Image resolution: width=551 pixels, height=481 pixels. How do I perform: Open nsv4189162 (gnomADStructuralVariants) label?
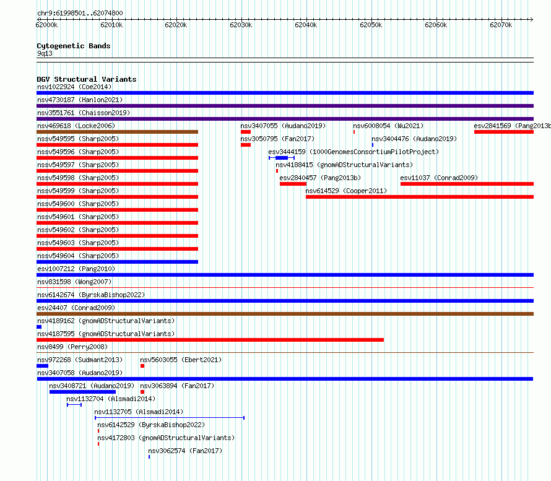point(106,321)
